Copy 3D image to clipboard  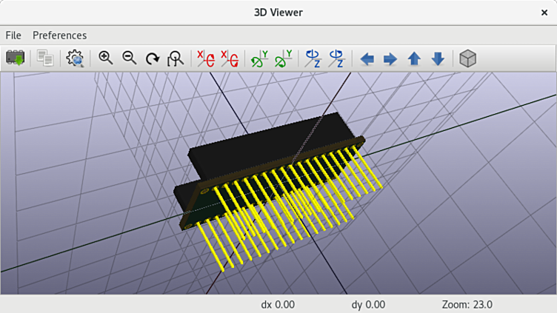pos(45,58)
